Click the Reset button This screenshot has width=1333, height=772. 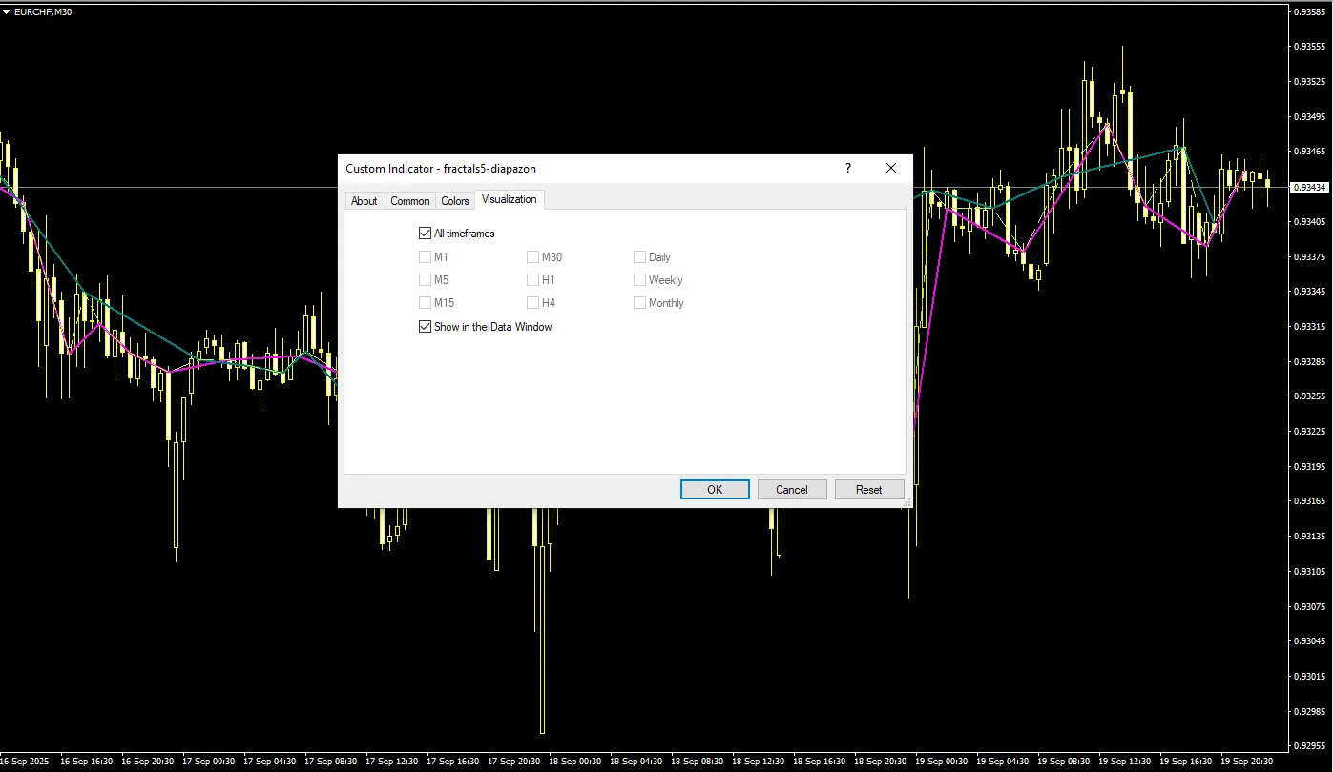click(x=868, y=490)
